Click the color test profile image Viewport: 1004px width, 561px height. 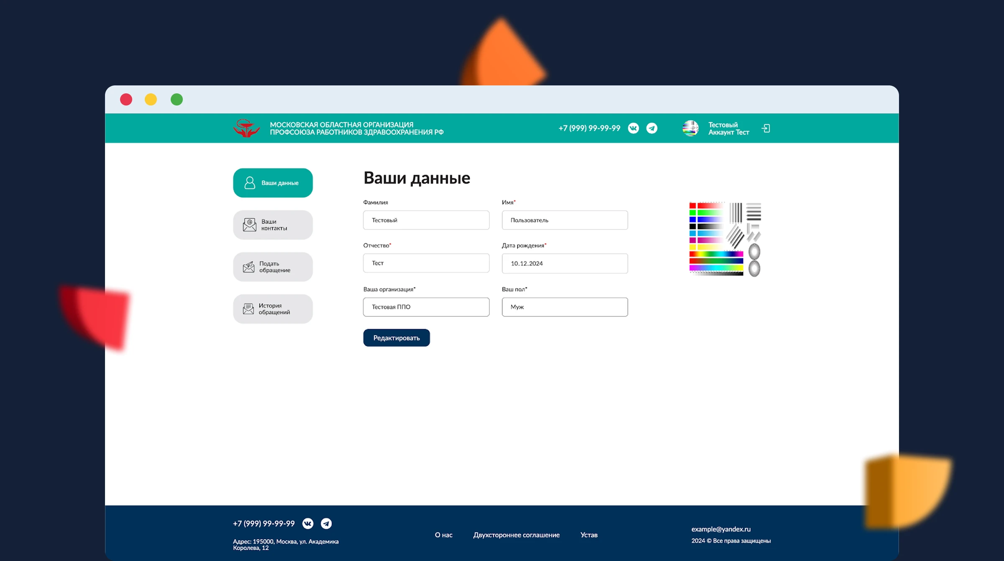(725, 239)
